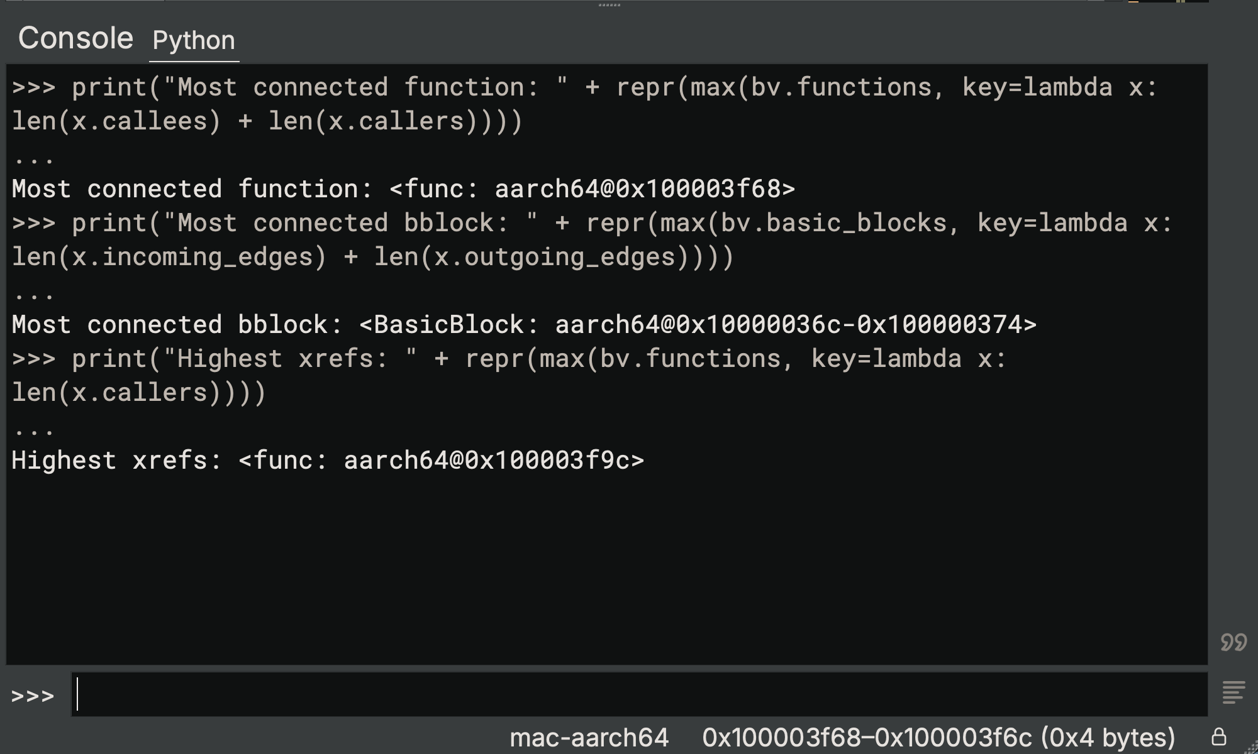This screenshot has width=1258, height=754.
Task: Click the >>> prompt beside the input
Action: [33, 696]
